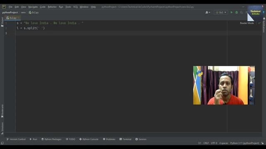
Task: Click the s.split code on line 2
Action: 31,28
